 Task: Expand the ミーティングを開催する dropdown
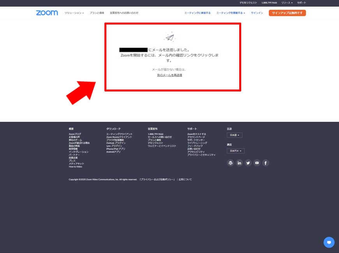tap(231, 13)
